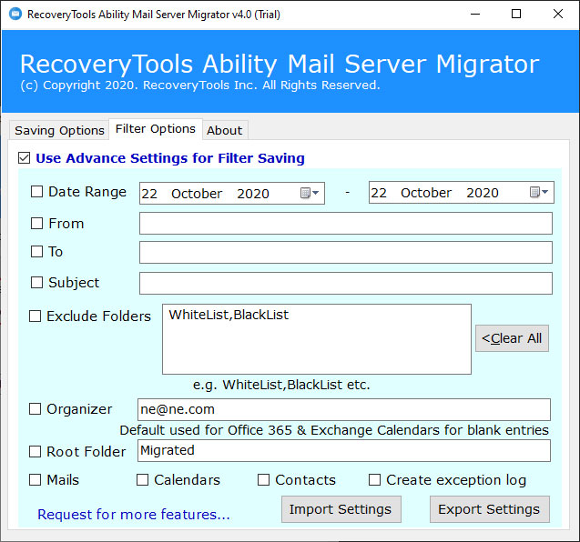The width and height of the screenshot is (580, 542).
Task: Click the Root Folder field with Migrated
Action: coord(344,451)
